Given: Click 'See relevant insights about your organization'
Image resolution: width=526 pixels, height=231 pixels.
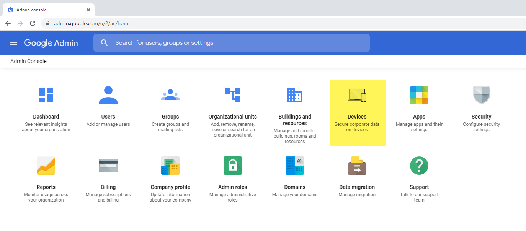Looking at the screenshot, I should coord(46,127).
